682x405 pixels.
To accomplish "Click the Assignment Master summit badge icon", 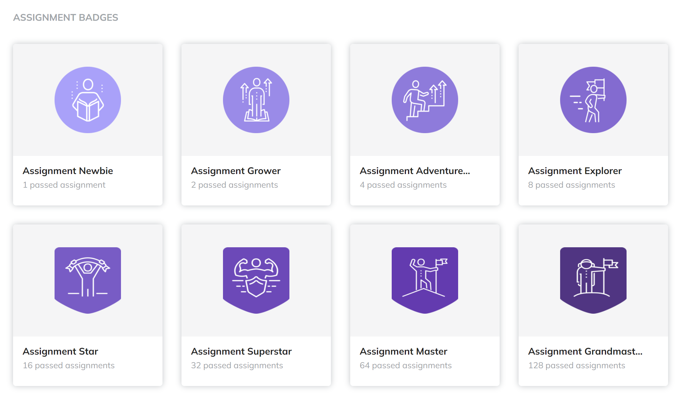I will 425,280.
